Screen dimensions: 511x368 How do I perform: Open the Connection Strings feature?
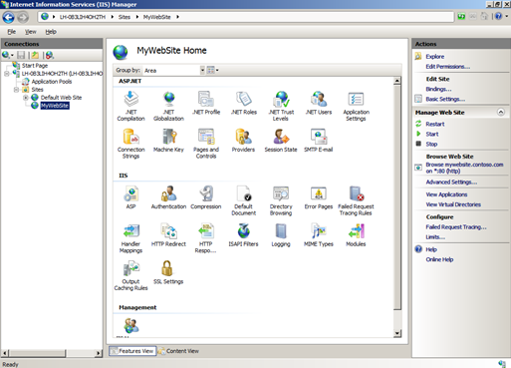click(x=130, y=144)
